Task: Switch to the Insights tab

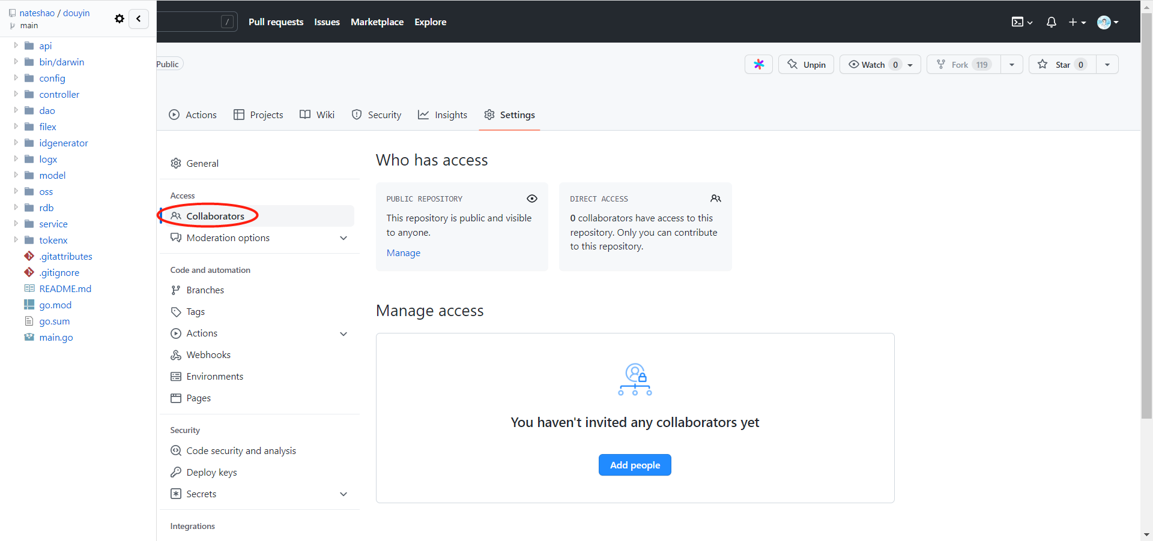Action: [443, 115]
